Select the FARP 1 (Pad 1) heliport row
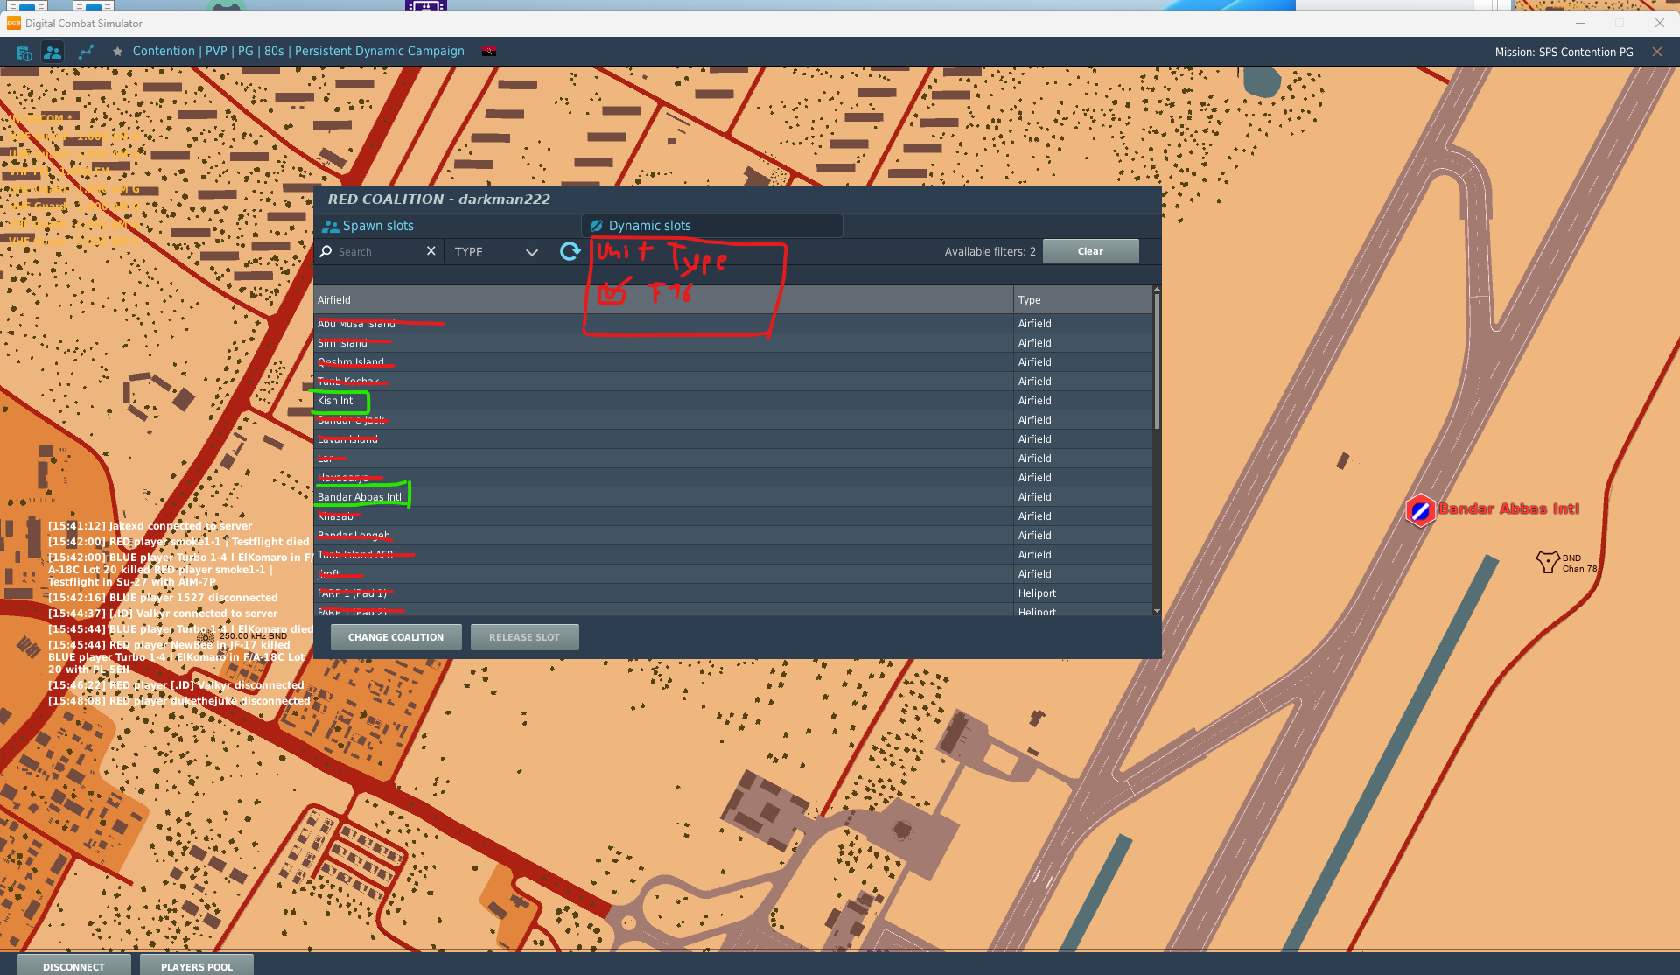 pos(732,593)
